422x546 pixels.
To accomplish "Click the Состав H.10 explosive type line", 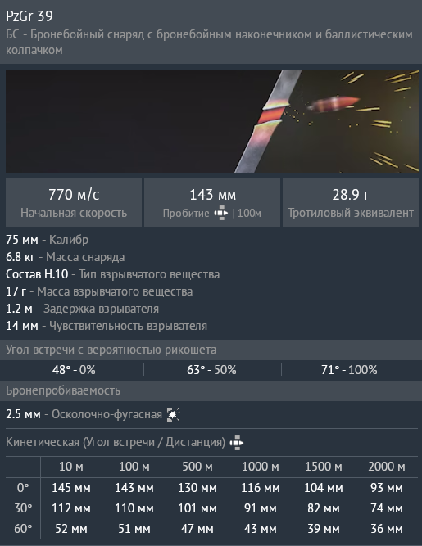I will 112,274.
